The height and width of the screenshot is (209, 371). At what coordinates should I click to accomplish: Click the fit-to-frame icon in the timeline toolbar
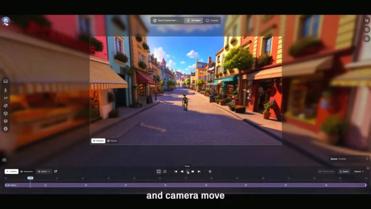point(158,172)
